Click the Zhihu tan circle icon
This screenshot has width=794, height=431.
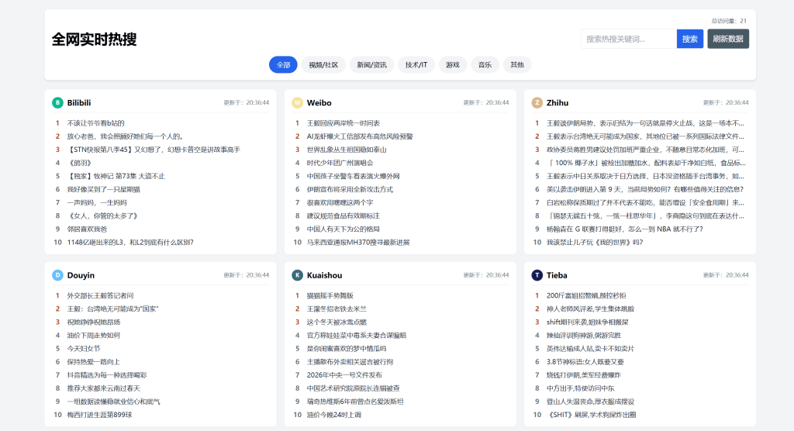click(x=537, y=102)
